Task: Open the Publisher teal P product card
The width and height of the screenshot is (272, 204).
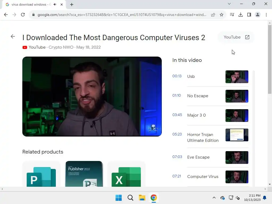Action: tap(41, 174)
